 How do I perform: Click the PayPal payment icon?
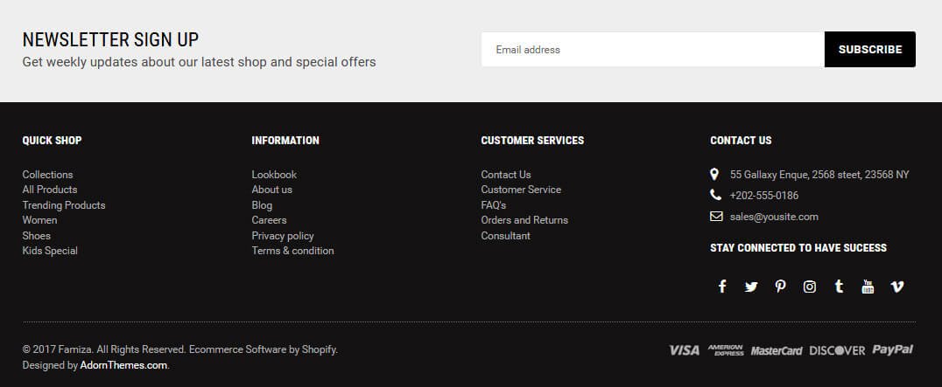(x=893, y=350)
